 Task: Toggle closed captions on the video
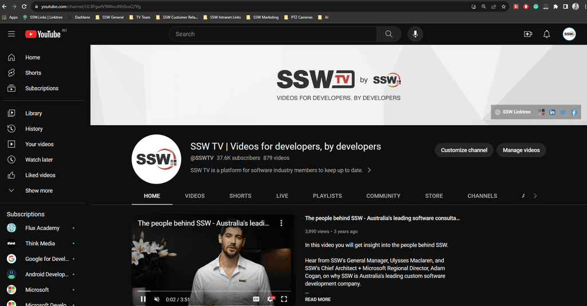click(256, 299)
